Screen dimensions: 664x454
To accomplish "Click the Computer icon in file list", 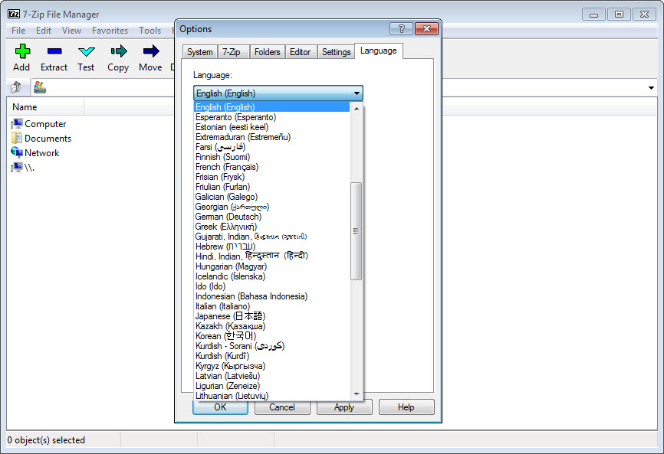I will (x=17, y=123).
